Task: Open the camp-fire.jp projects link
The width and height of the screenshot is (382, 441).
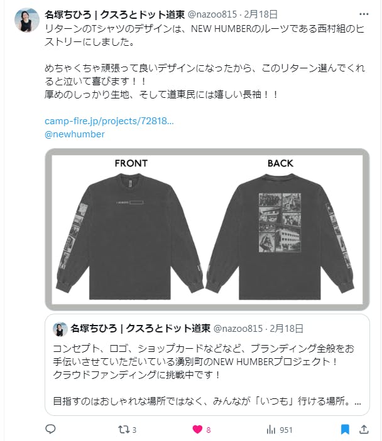Action: coord(109,121)
